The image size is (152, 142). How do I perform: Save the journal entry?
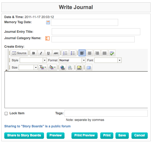point(122,135)
